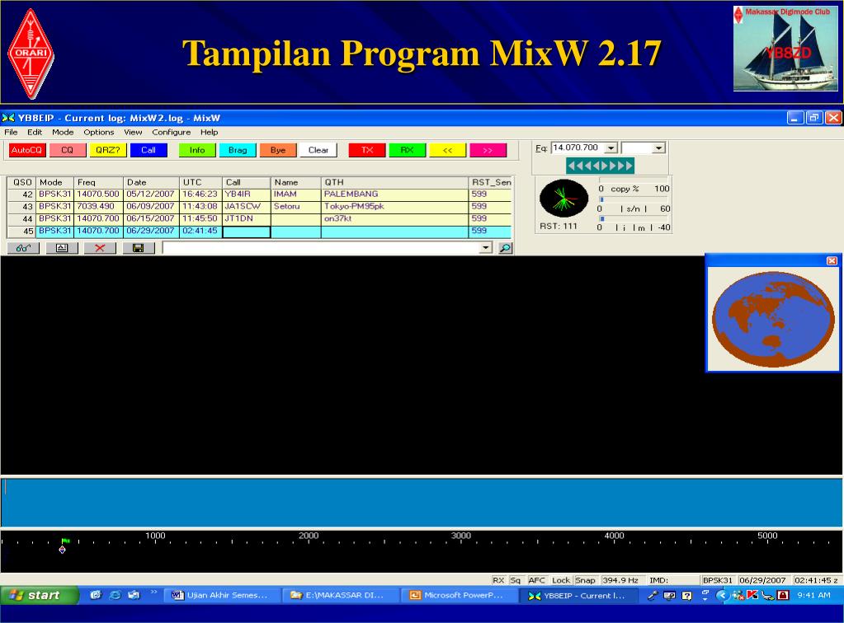Switch to Ujian Akhir Semes taskbar item

pyautogui.click(x=220, y=595)
